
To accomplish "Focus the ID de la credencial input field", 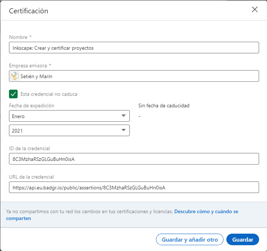I will click(134, 159).
